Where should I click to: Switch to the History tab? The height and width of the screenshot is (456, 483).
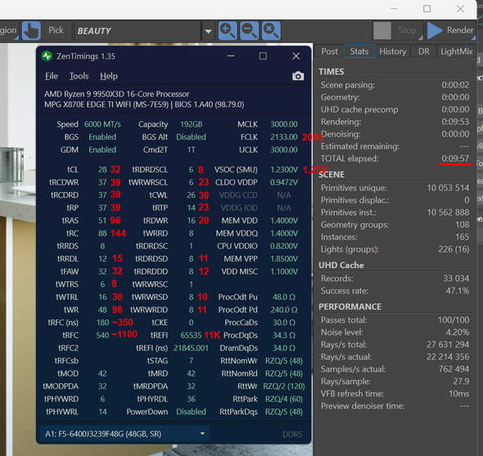[393, 51]
